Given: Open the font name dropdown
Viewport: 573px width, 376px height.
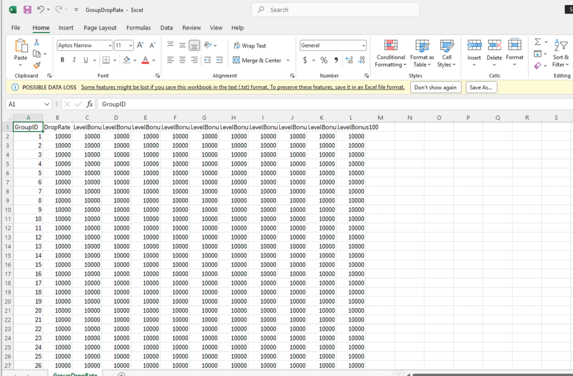Looking at the screenshot, I should pyautogui.click(x=110, y=45).
